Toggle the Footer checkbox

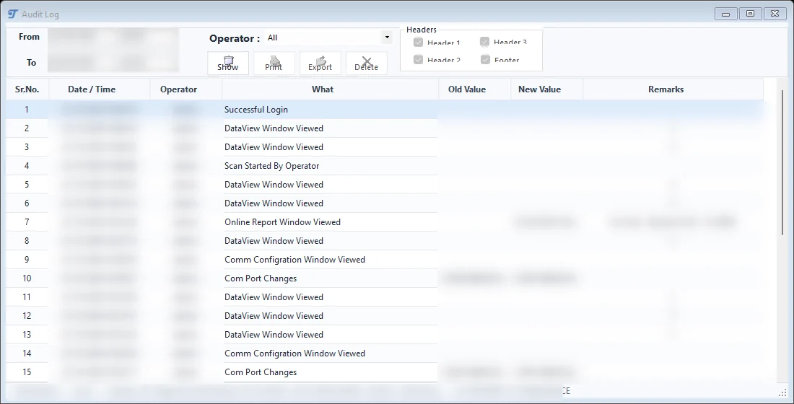[485, 59]
